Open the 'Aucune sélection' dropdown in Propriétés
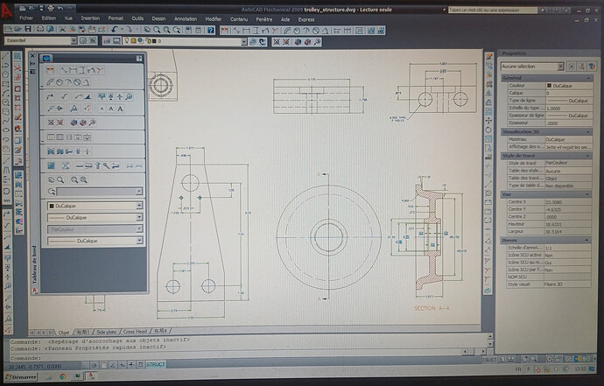This screenshot has width=604, height=386. click(560, 67)
